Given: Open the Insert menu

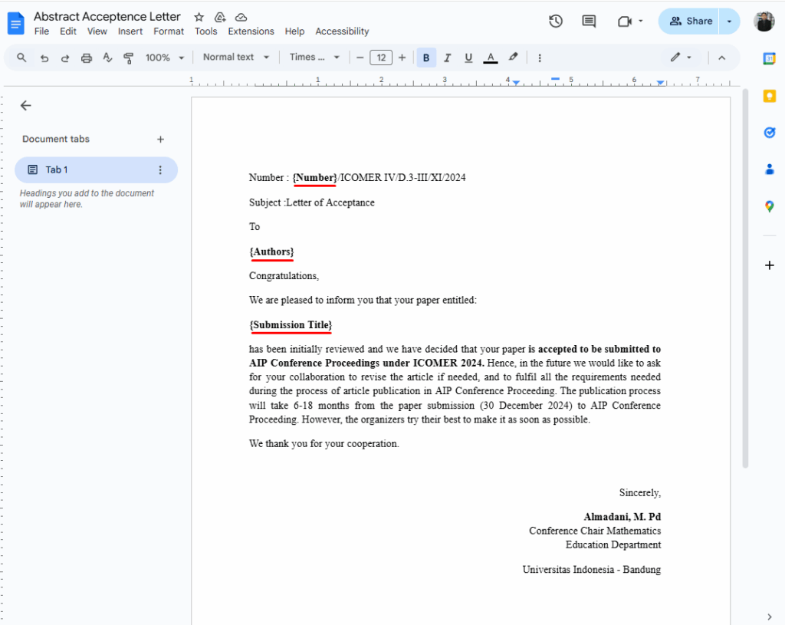Looking at the screenshot, I should 130,31.
